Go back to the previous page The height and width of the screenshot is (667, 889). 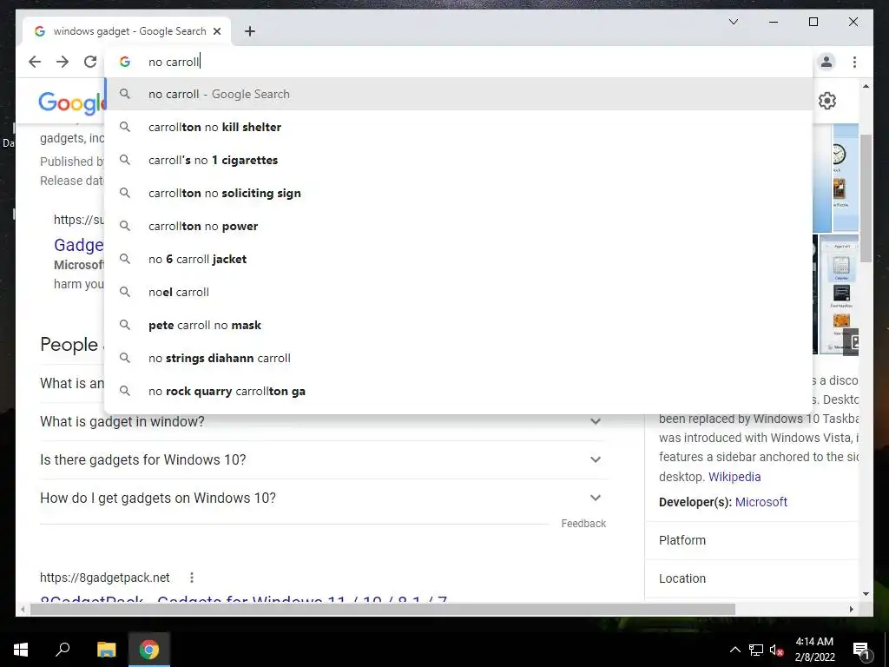coord(35,62)
